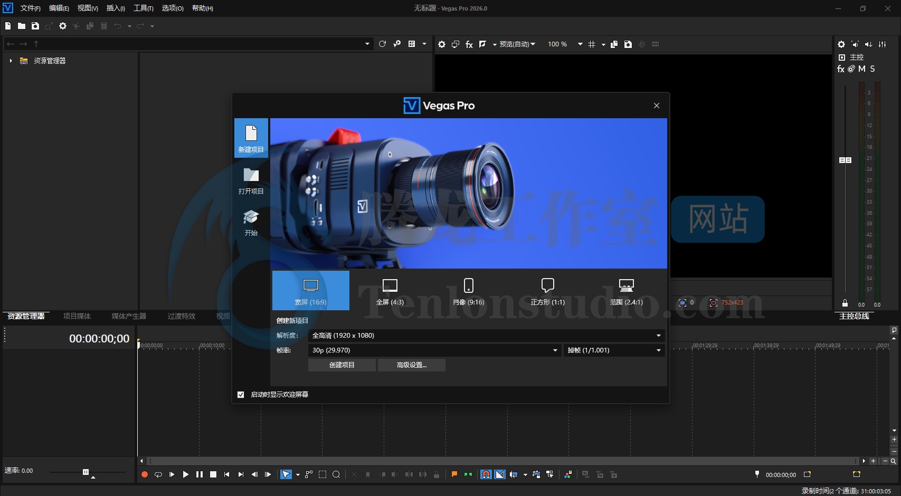This screenshot has height=496, width=901.
Task: Solo the master bus with S button
Action: coord(872,69)
